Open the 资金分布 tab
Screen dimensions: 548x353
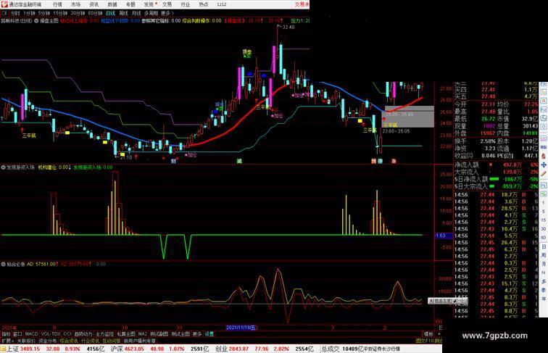pyautogui.click(x=48, y=341)
